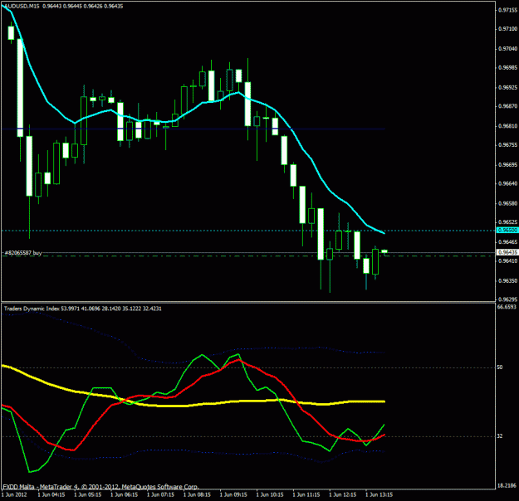Click the 1 Jun 2012 date label
This screenshot has height=501, width=519.
[x=14, y=494]
